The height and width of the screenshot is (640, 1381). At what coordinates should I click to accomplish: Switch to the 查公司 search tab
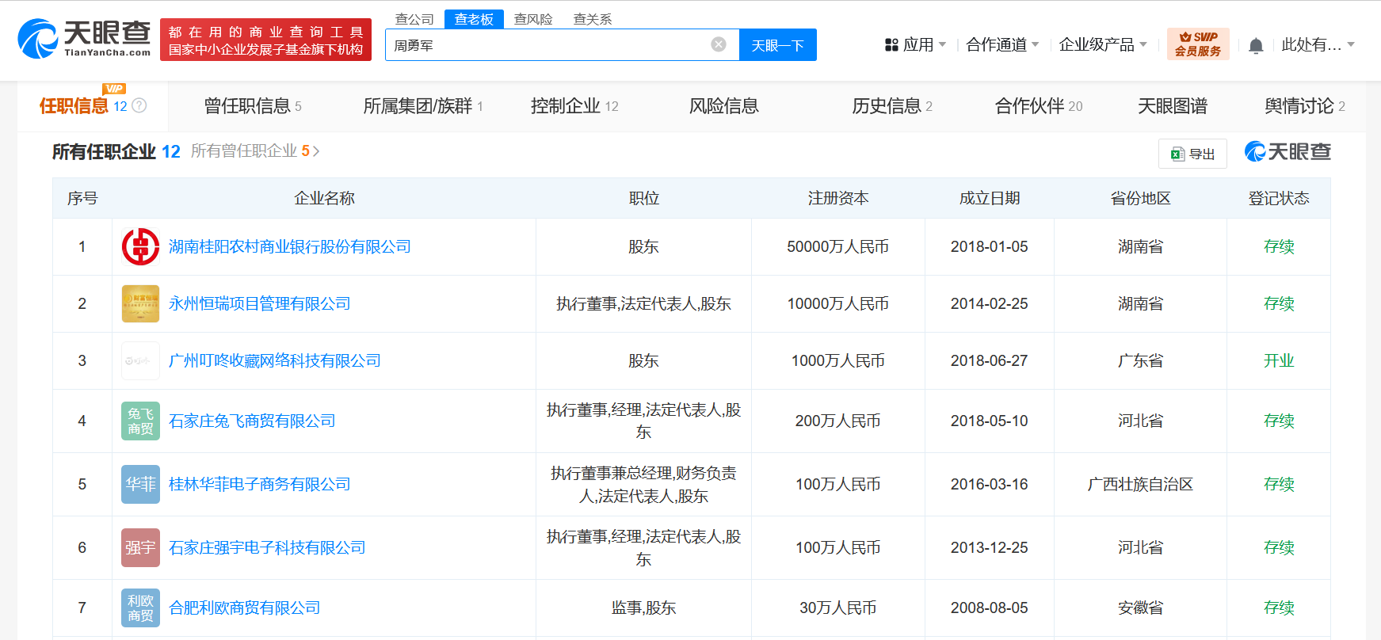click(414, 19)
